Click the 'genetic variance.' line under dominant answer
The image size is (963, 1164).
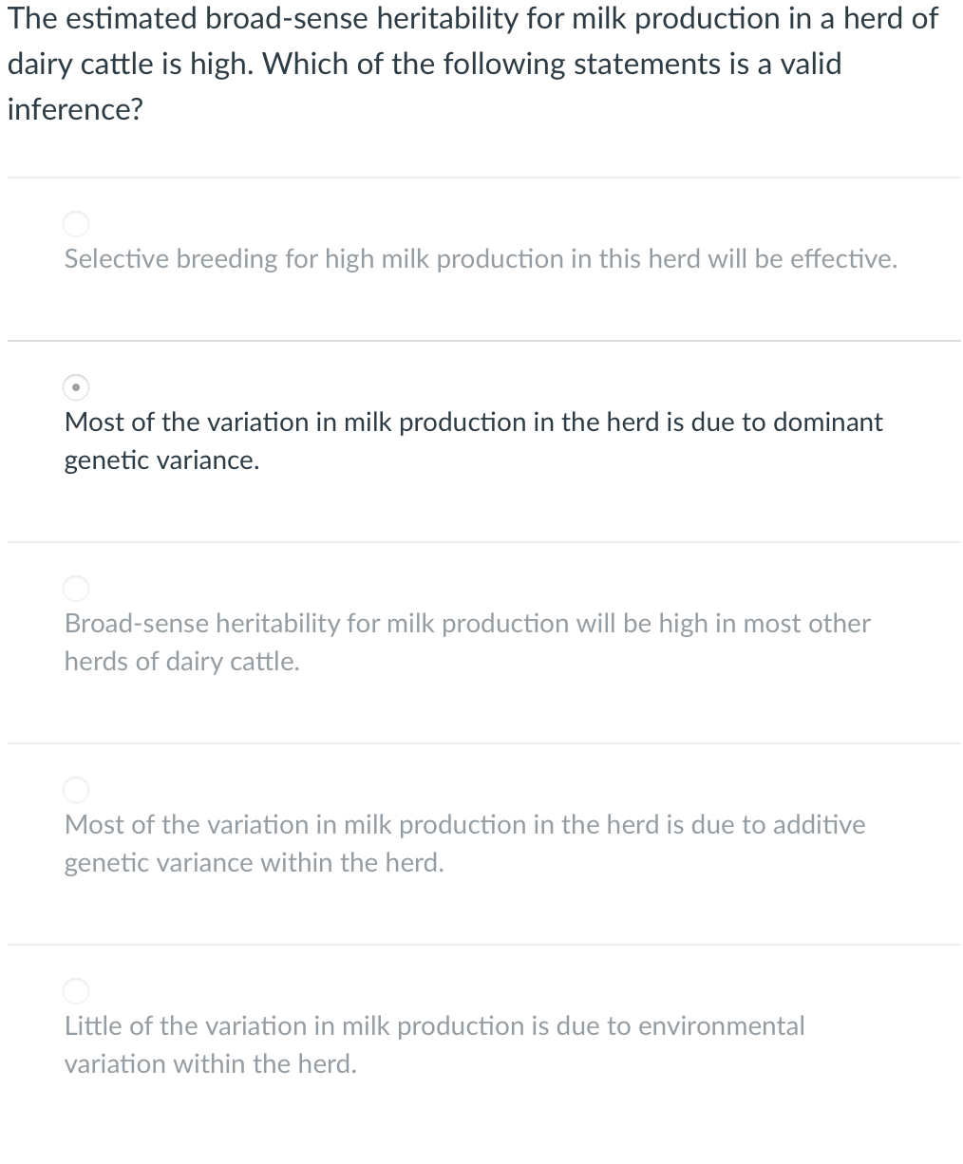coord(161,461)
